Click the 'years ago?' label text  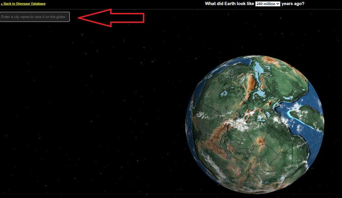pyautogui.click(x=293, y=4)
